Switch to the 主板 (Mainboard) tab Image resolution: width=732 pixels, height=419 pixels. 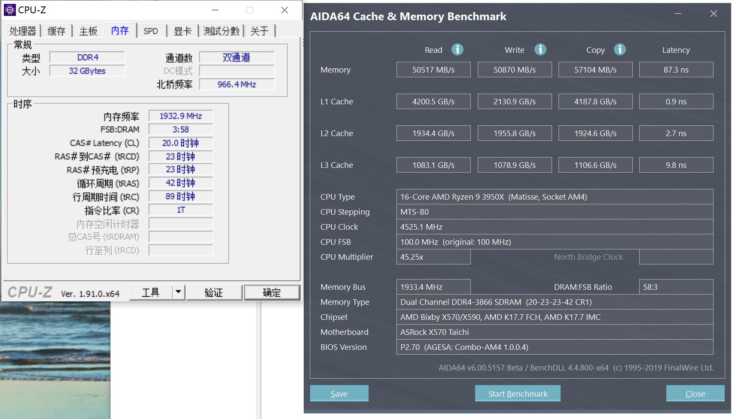tap(88, 30)
